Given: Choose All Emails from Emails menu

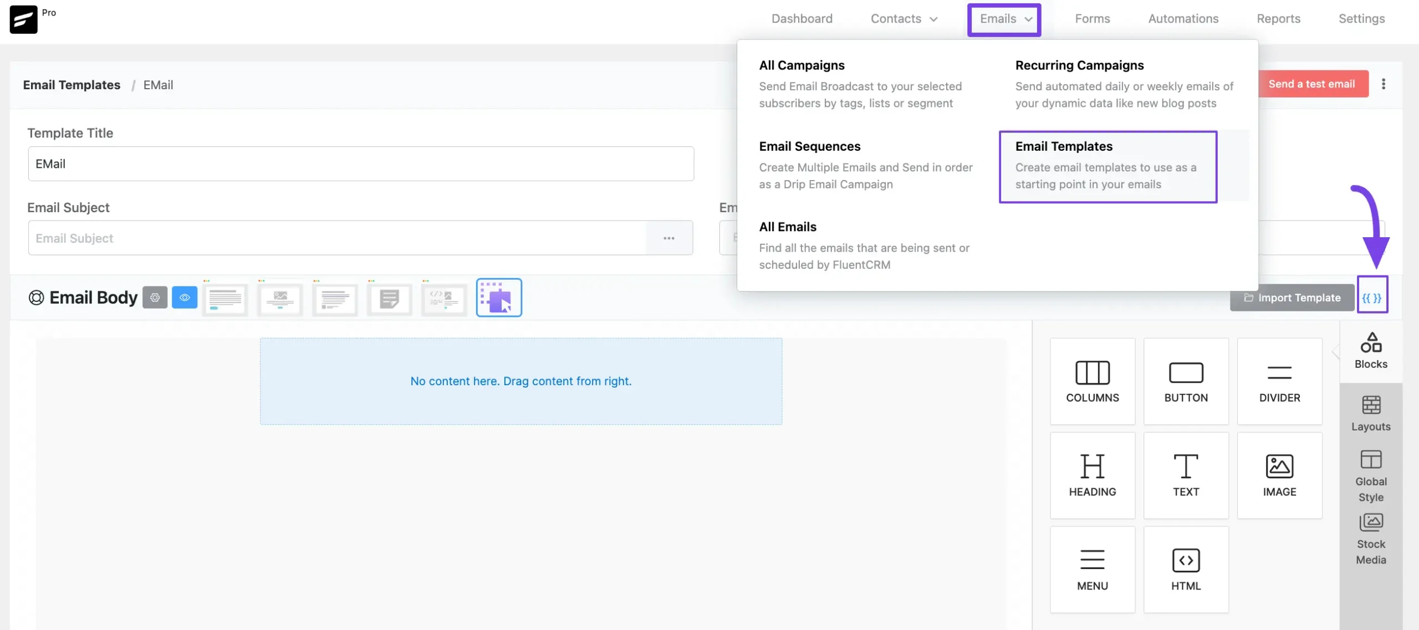Looking at the screenshot, I should (864, 245).
